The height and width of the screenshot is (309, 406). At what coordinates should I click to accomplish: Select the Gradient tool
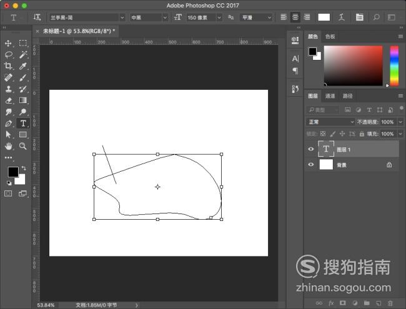coord(22,101)
